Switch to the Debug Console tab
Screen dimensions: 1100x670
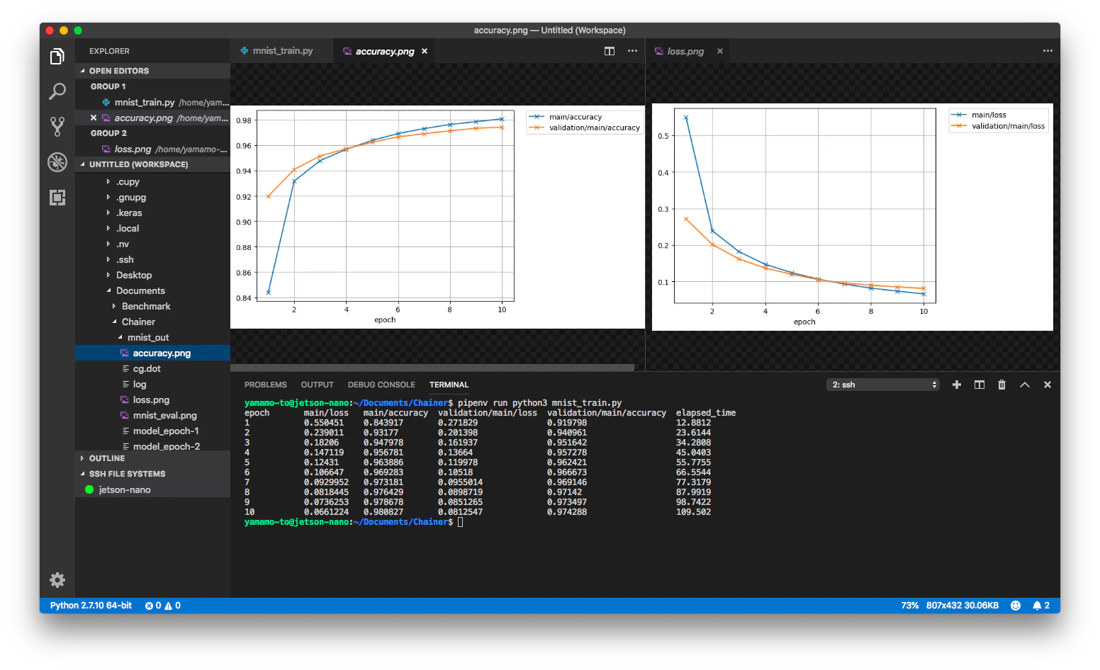click(x=381, y=385)
